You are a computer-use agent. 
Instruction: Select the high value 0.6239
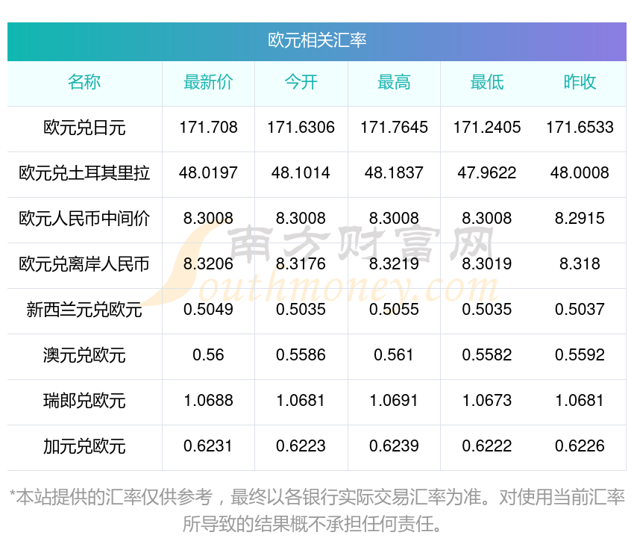(x=394, y=446)
